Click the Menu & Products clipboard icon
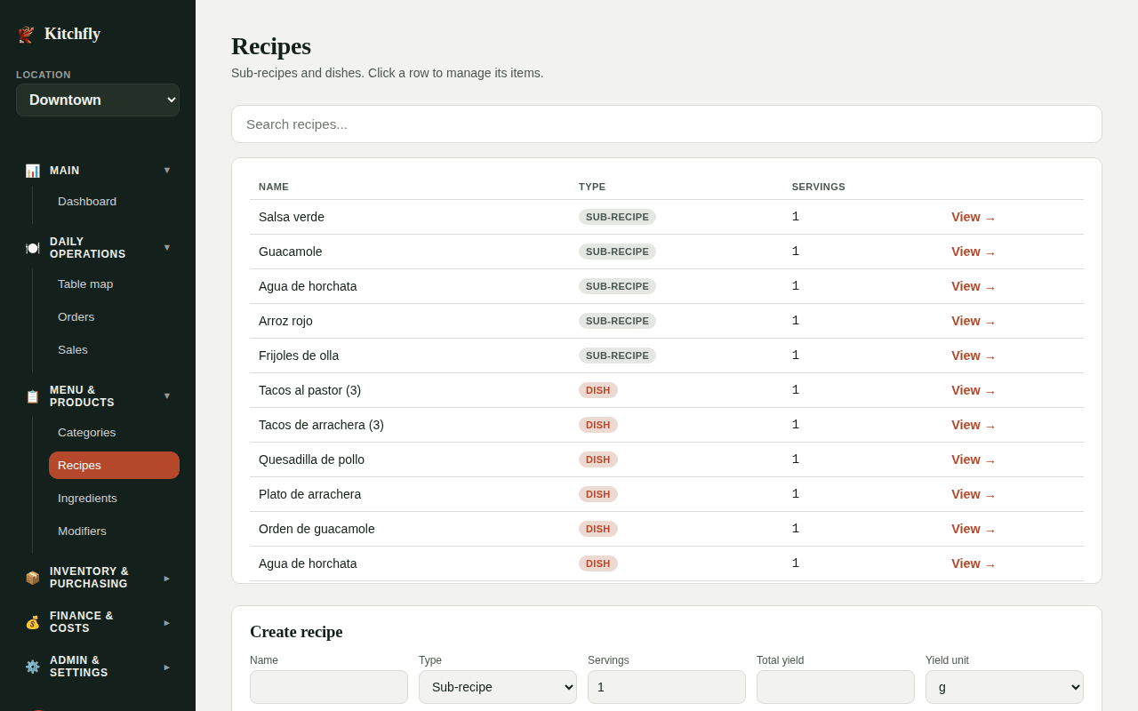 [x=32, y=396]
